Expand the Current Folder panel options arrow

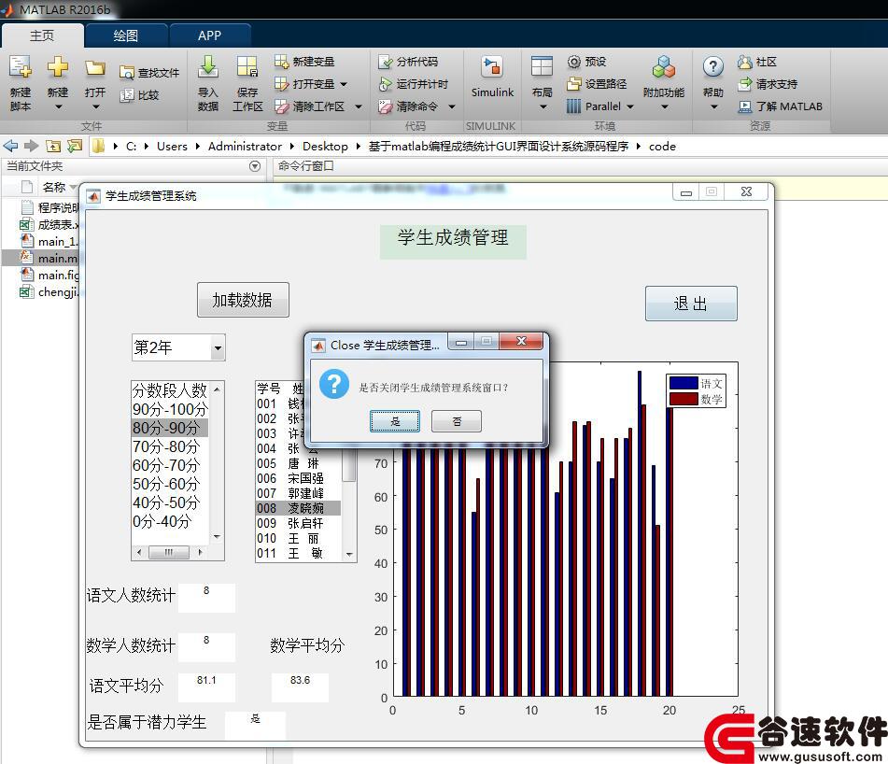[255, 166]
